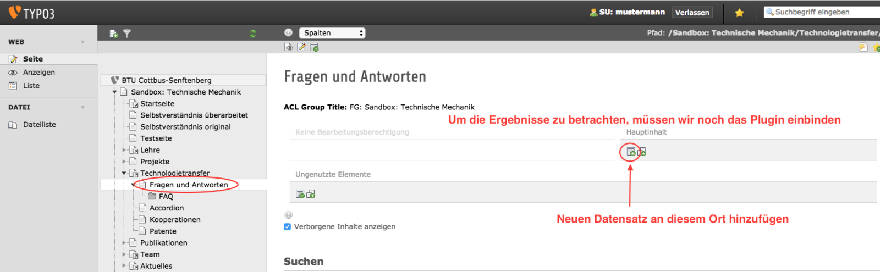Open the Spalten dropdown
The width and height of the screenshot is (880, 272).
tap(332, 33)
